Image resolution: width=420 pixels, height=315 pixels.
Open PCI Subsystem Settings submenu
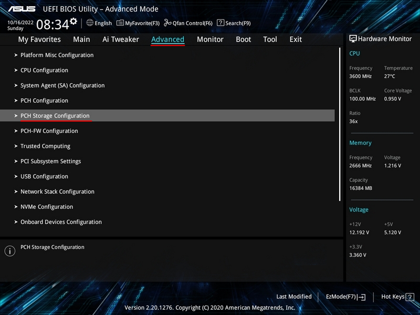(x=50, y=161)
